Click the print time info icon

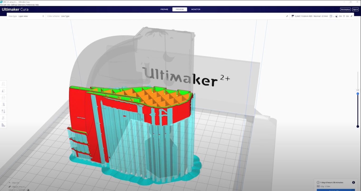pyautogui.click(x=353, y=182)
